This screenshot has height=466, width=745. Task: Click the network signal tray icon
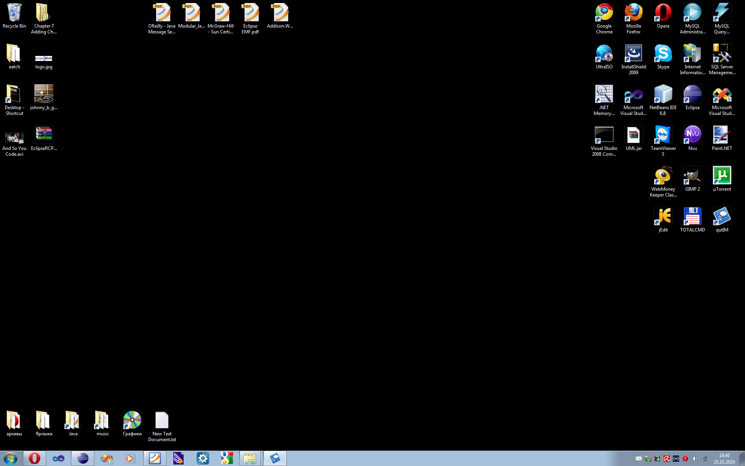pos(704,459)
